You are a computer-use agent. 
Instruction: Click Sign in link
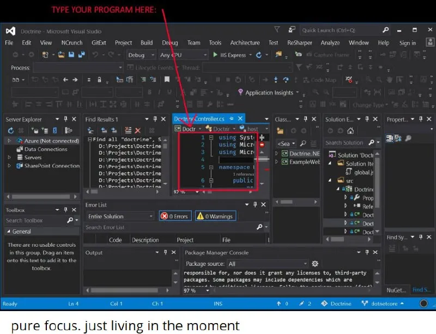click(x=407, y=43)
